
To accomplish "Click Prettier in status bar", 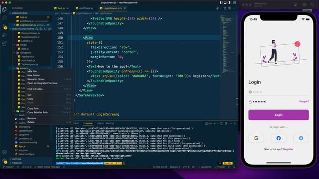I will tap(219, 167).
